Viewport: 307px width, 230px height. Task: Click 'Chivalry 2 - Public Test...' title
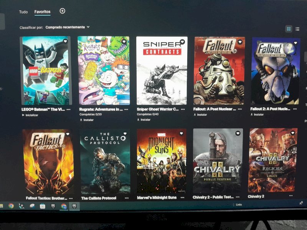(x=213, y=197)
